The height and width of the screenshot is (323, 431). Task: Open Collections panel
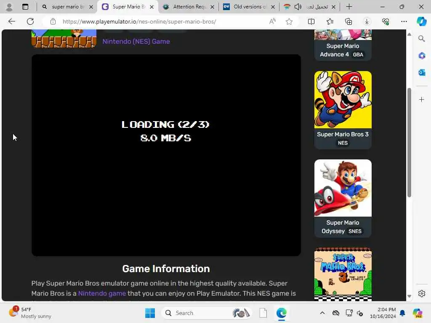[x=348, y=21]
